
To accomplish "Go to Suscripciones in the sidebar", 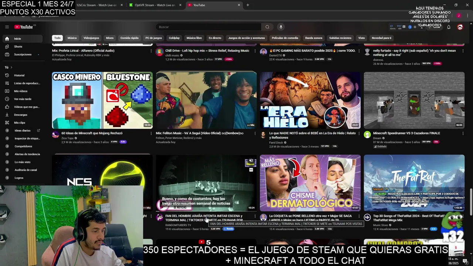I will 23,54.
